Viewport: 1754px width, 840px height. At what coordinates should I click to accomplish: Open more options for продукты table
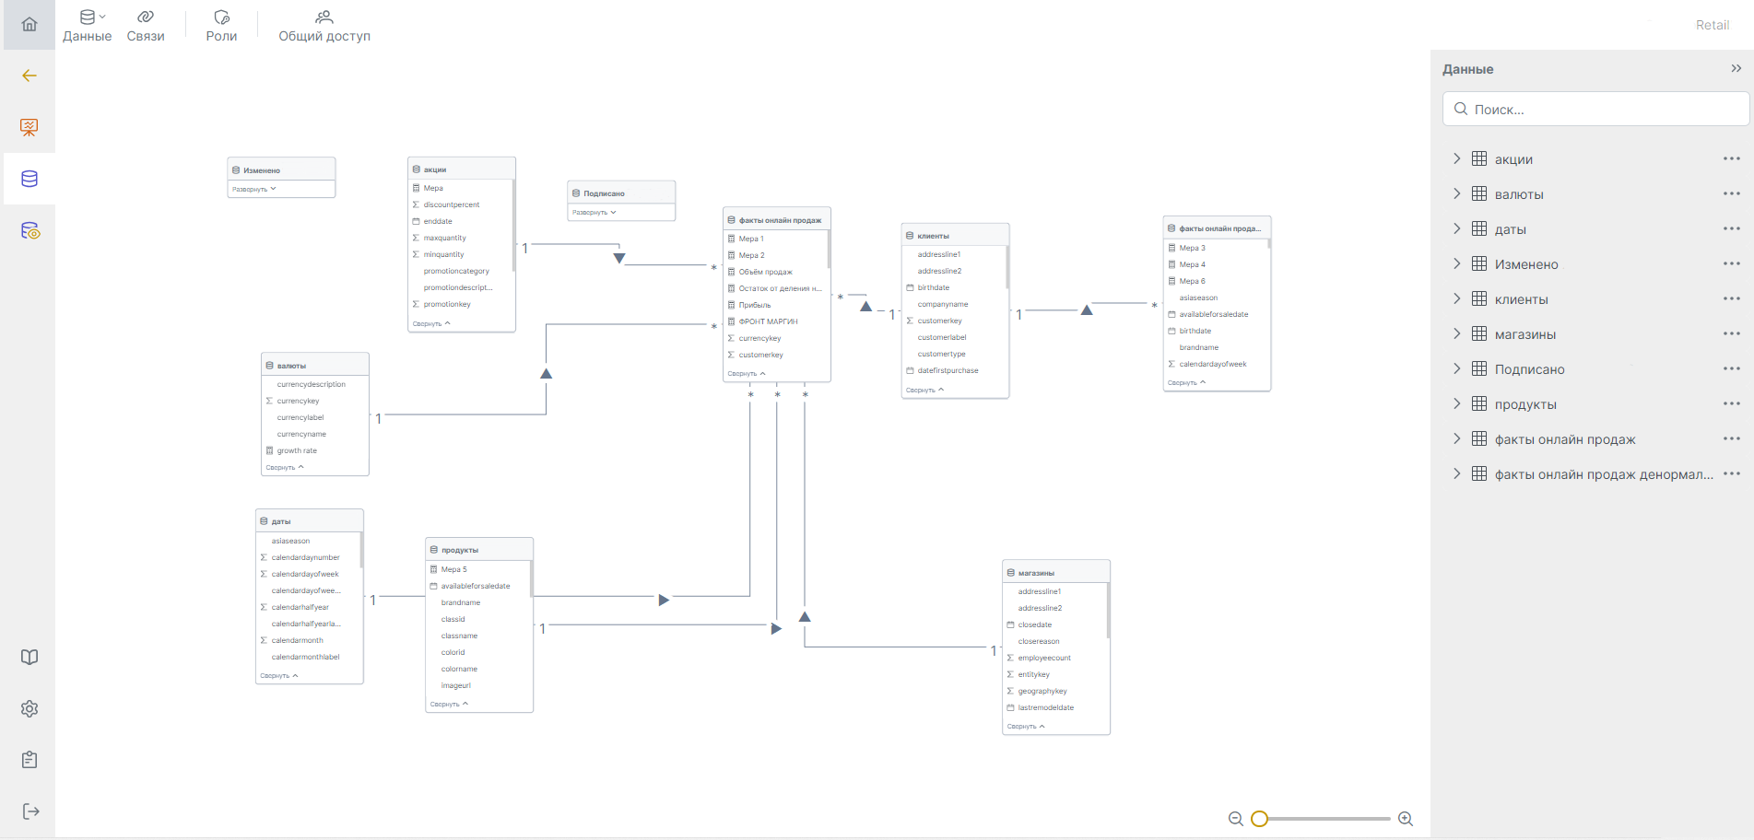pos(1732,403)
